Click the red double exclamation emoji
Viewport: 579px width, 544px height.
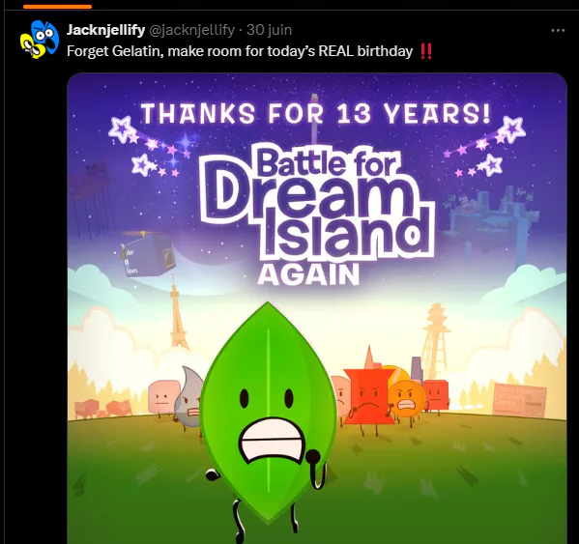(x=426, y=51)
